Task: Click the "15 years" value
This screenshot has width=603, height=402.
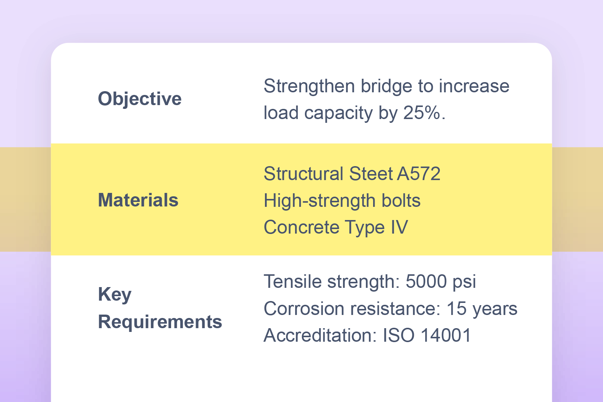Action: point(482,309)
